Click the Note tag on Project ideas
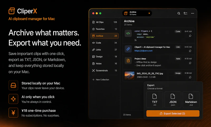Viewport: 211px width, 127px height. [178, 59]
